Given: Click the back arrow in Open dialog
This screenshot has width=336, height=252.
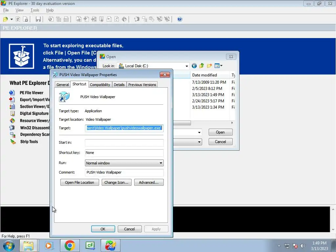Looking at the screenshot, I should click(x=194, y=66).
